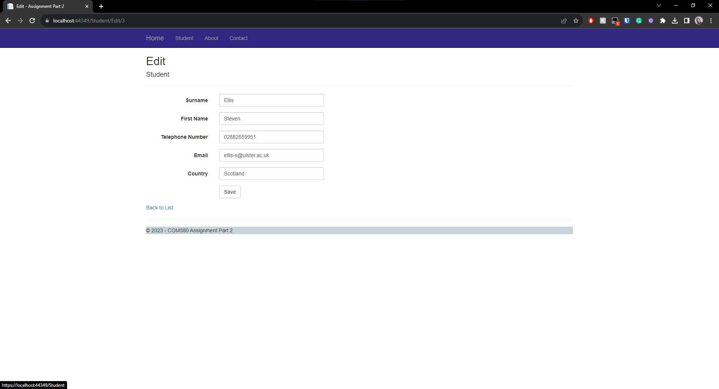
Task: Navigate back using the back arrow
Action: 8,21
